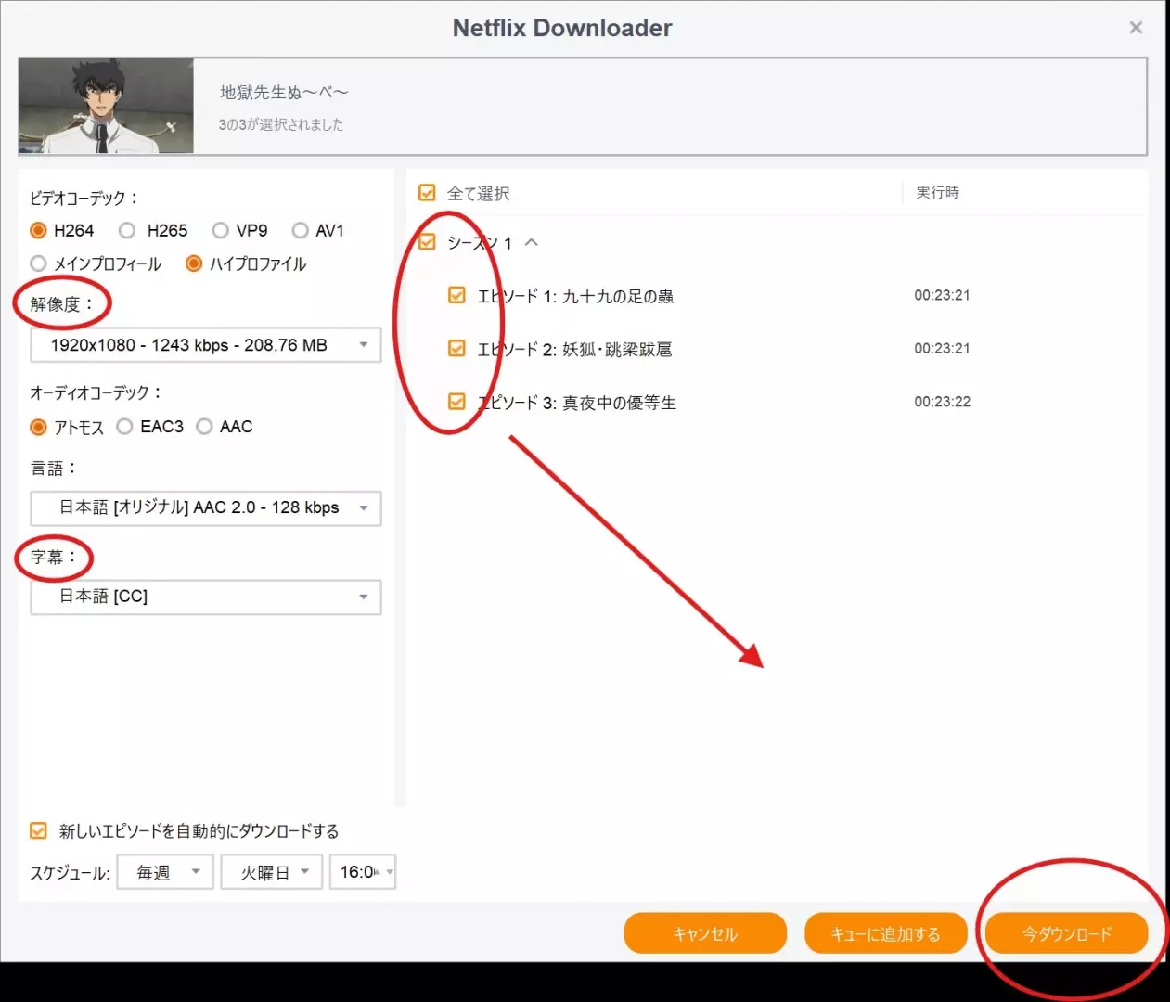The width and height of the screenshot is (1170, 1002).
Task: Collapse シーズン 1 with the chevron
Action: coord(532,242)
